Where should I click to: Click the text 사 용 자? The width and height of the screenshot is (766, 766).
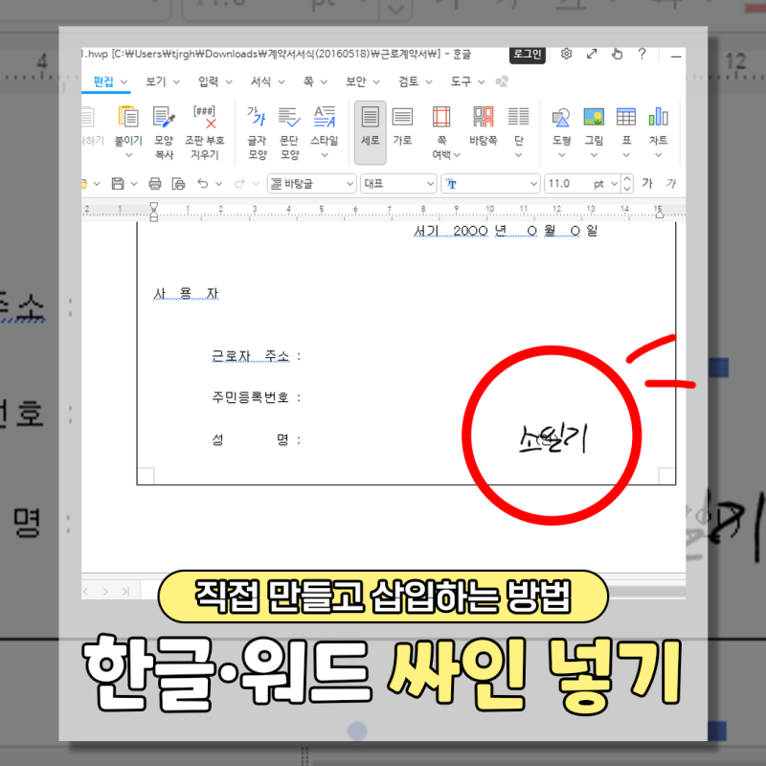tap(186, 294)
